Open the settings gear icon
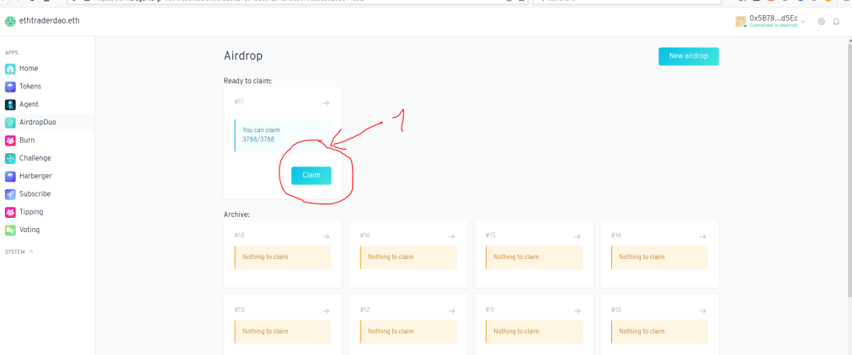852x355 pixels. [x=821, y=22]
